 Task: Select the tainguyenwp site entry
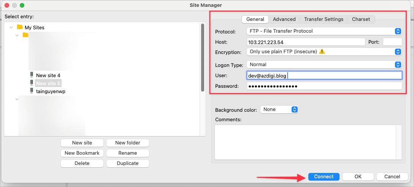[51, 91]
